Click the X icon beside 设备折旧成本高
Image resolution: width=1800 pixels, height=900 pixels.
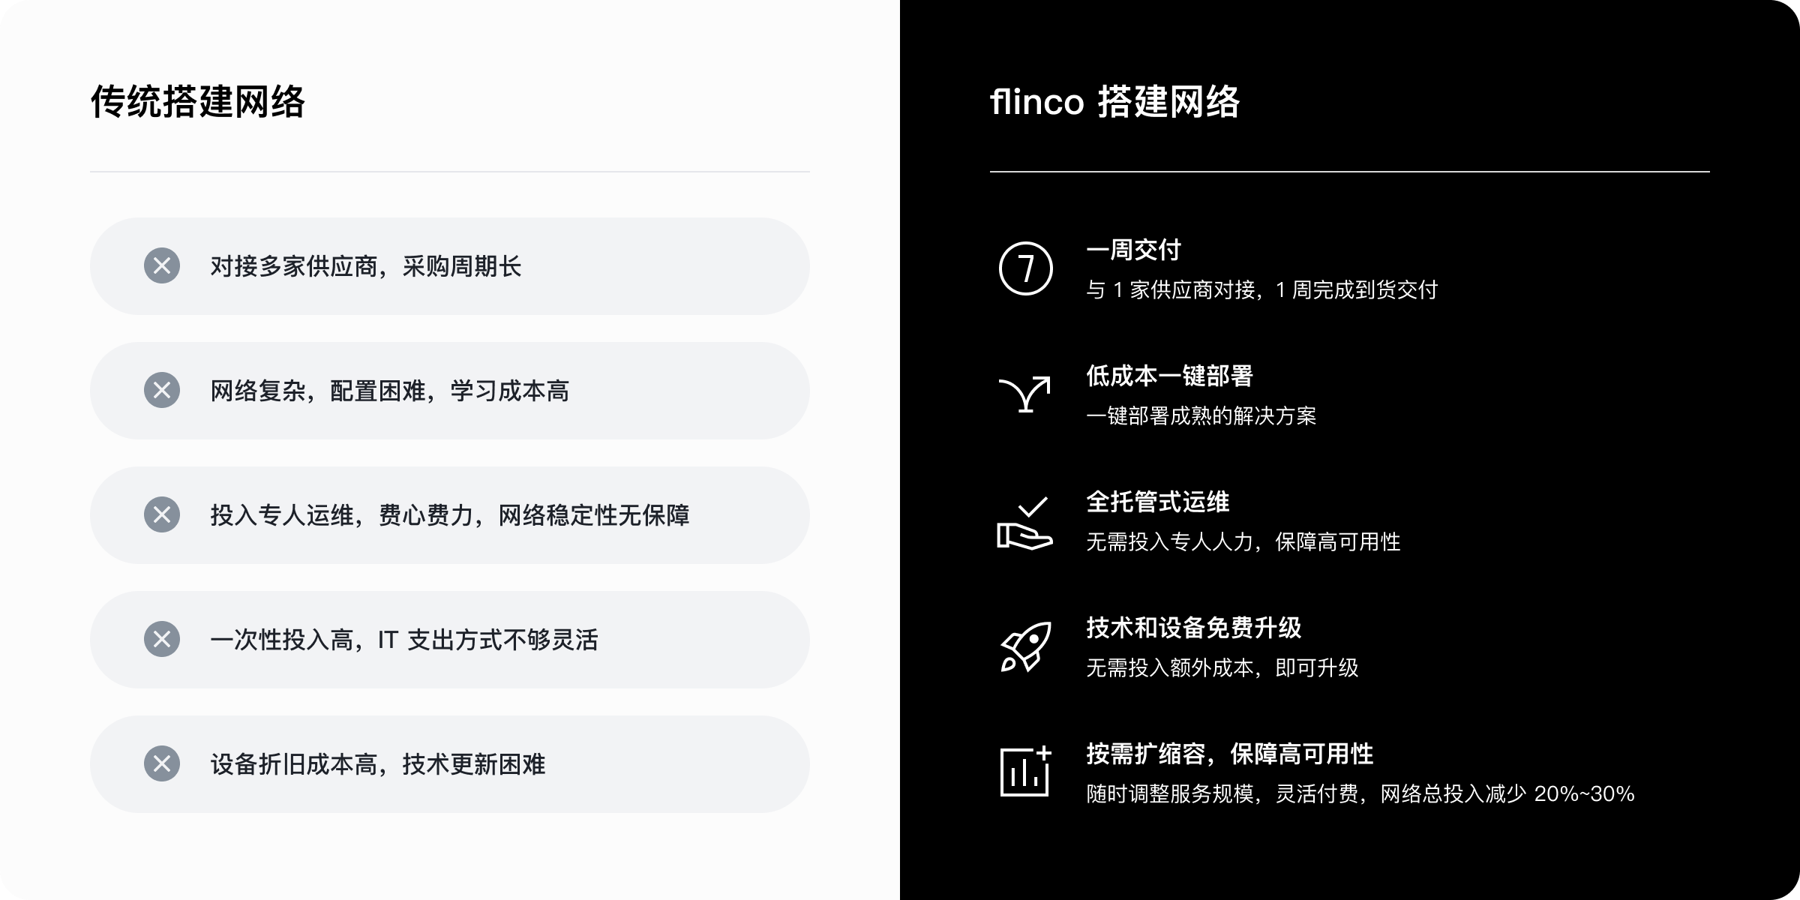coord(162,764)
